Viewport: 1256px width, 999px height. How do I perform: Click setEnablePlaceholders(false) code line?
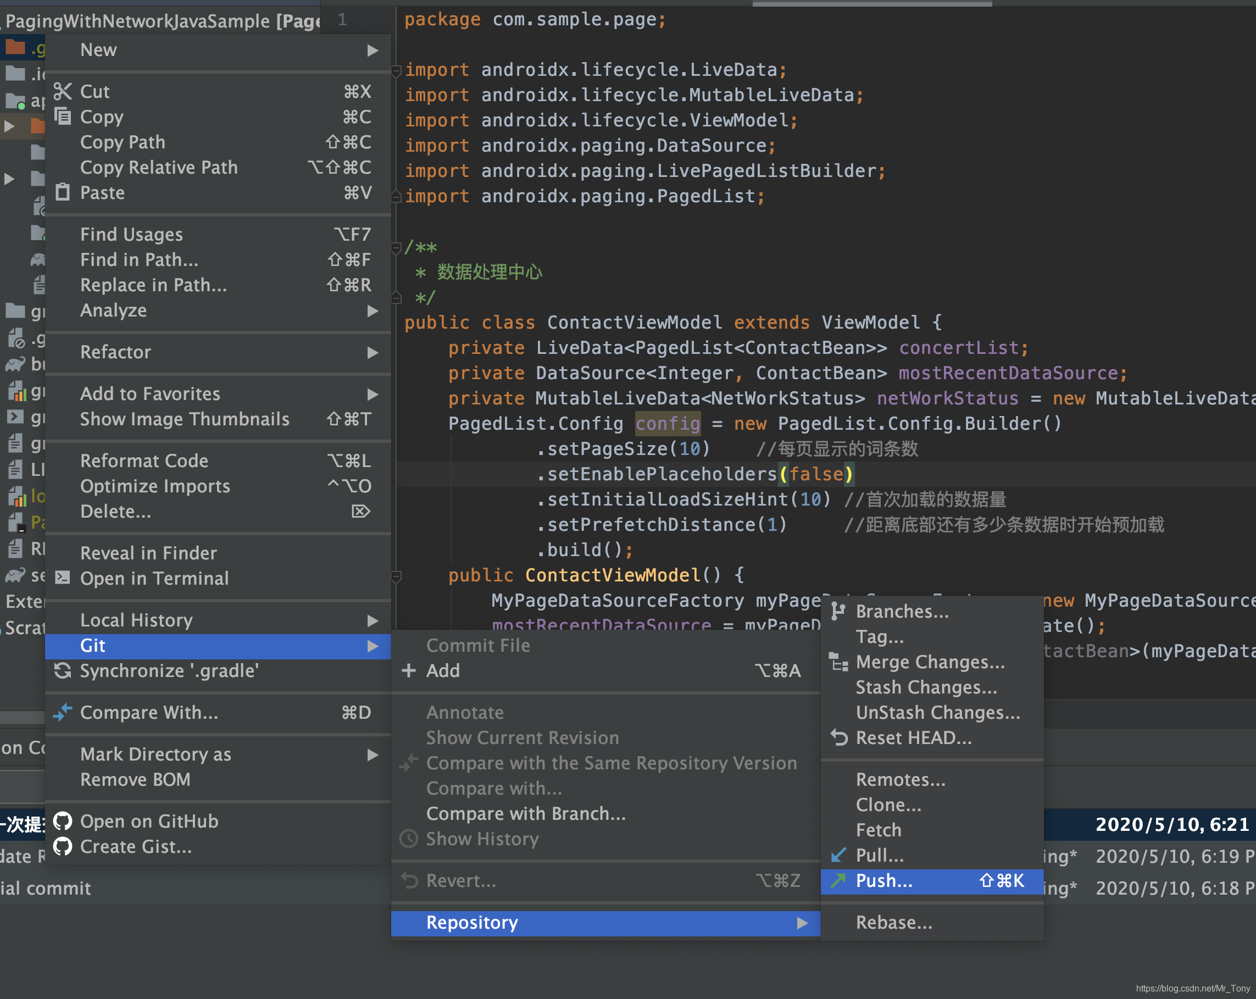coord(694,474)
